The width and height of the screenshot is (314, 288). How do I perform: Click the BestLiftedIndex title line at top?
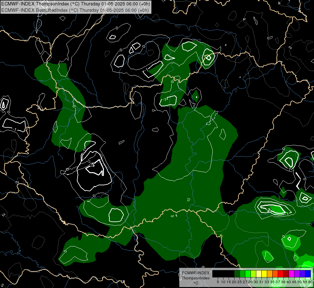tap(75, 10)
